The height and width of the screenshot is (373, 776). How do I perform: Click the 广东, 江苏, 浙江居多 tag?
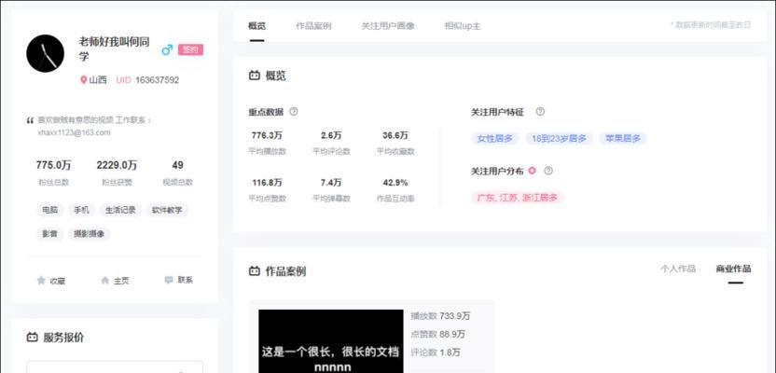pos(517,198)
